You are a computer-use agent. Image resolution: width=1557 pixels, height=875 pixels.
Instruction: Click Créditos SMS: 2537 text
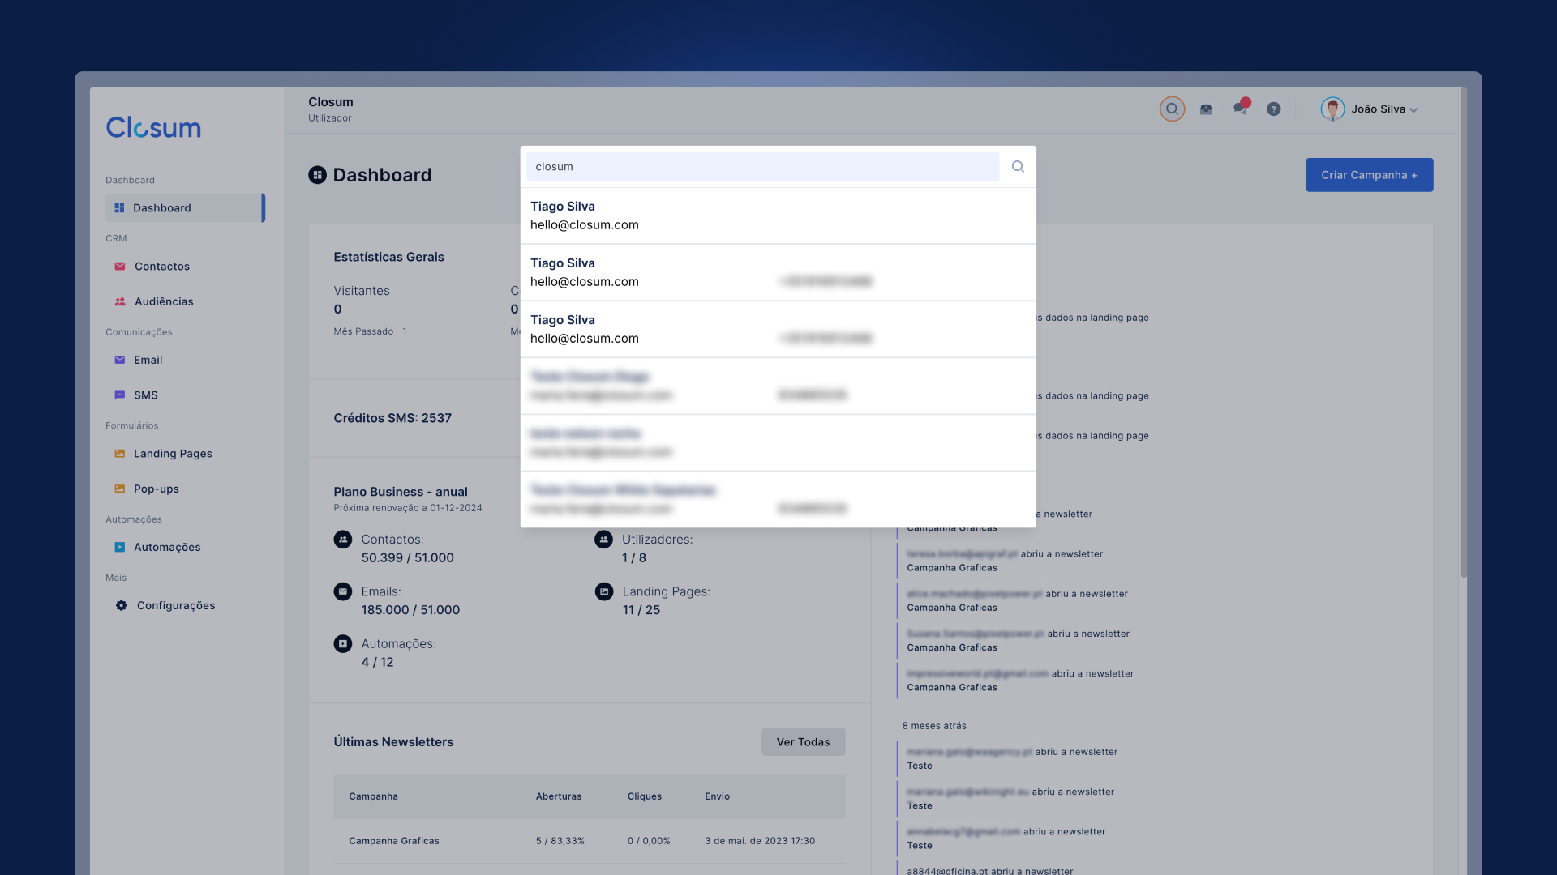(x=392, y=418)
